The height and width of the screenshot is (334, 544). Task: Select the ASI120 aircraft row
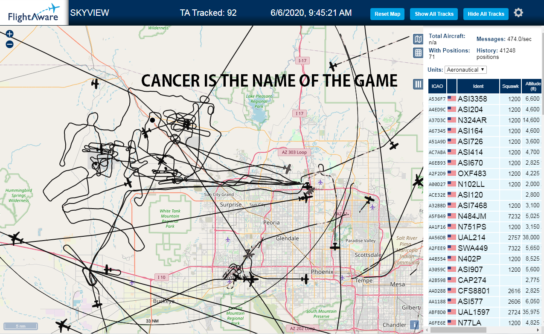coord(486,195)
